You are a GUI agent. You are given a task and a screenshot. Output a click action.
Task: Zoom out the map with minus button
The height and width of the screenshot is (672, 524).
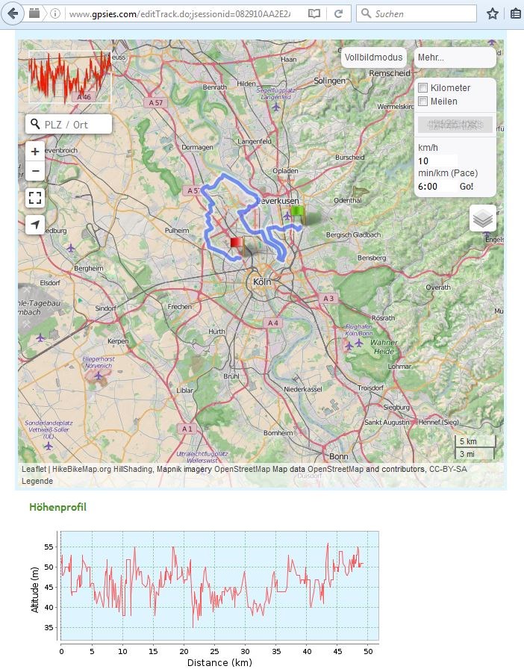tap(35, 171)
